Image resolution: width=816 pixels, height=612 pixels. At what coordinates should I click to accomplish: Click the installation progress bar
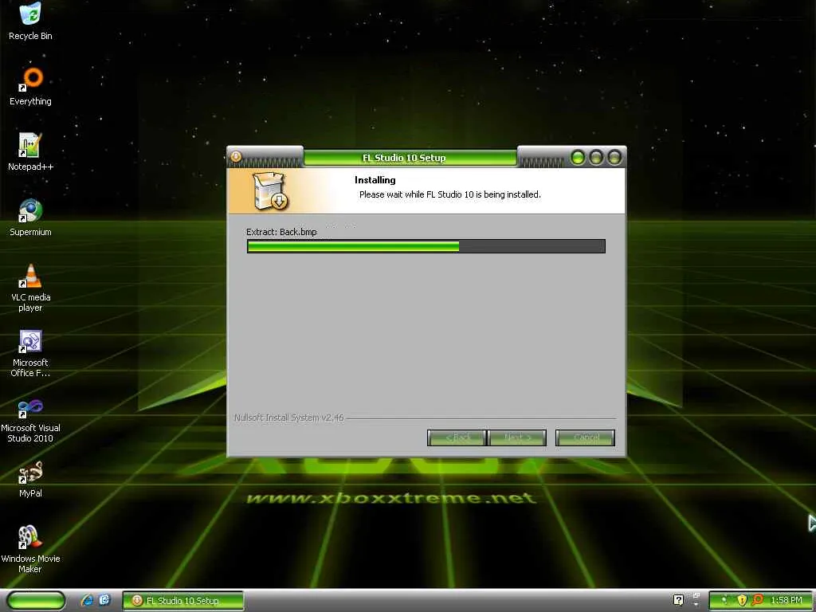click(x=426, y=246)
